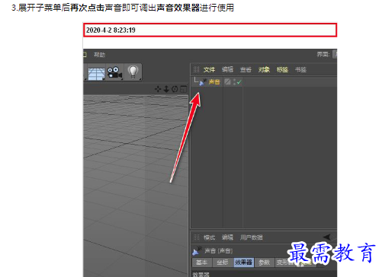This screenshot has height=277, width=382.
Task: Open the 对象 menu in Object Manager
Action: (264, 69)
